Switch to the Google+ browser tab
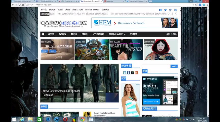 coord(114,1)
